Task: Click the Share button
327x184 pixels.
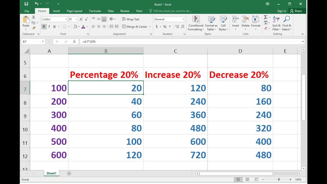Action: click(296, 11)
